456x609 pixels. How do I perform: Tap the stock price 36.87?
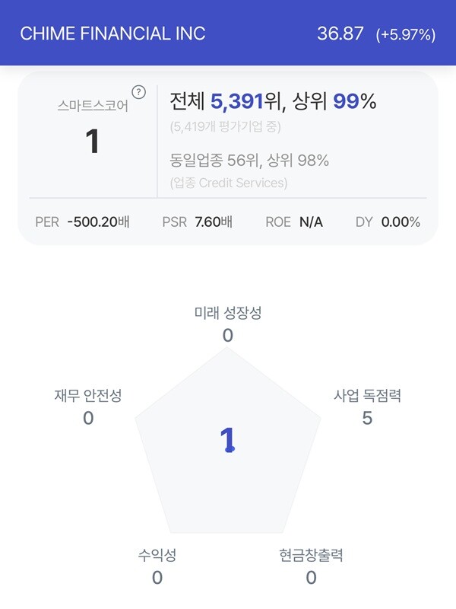340,33
